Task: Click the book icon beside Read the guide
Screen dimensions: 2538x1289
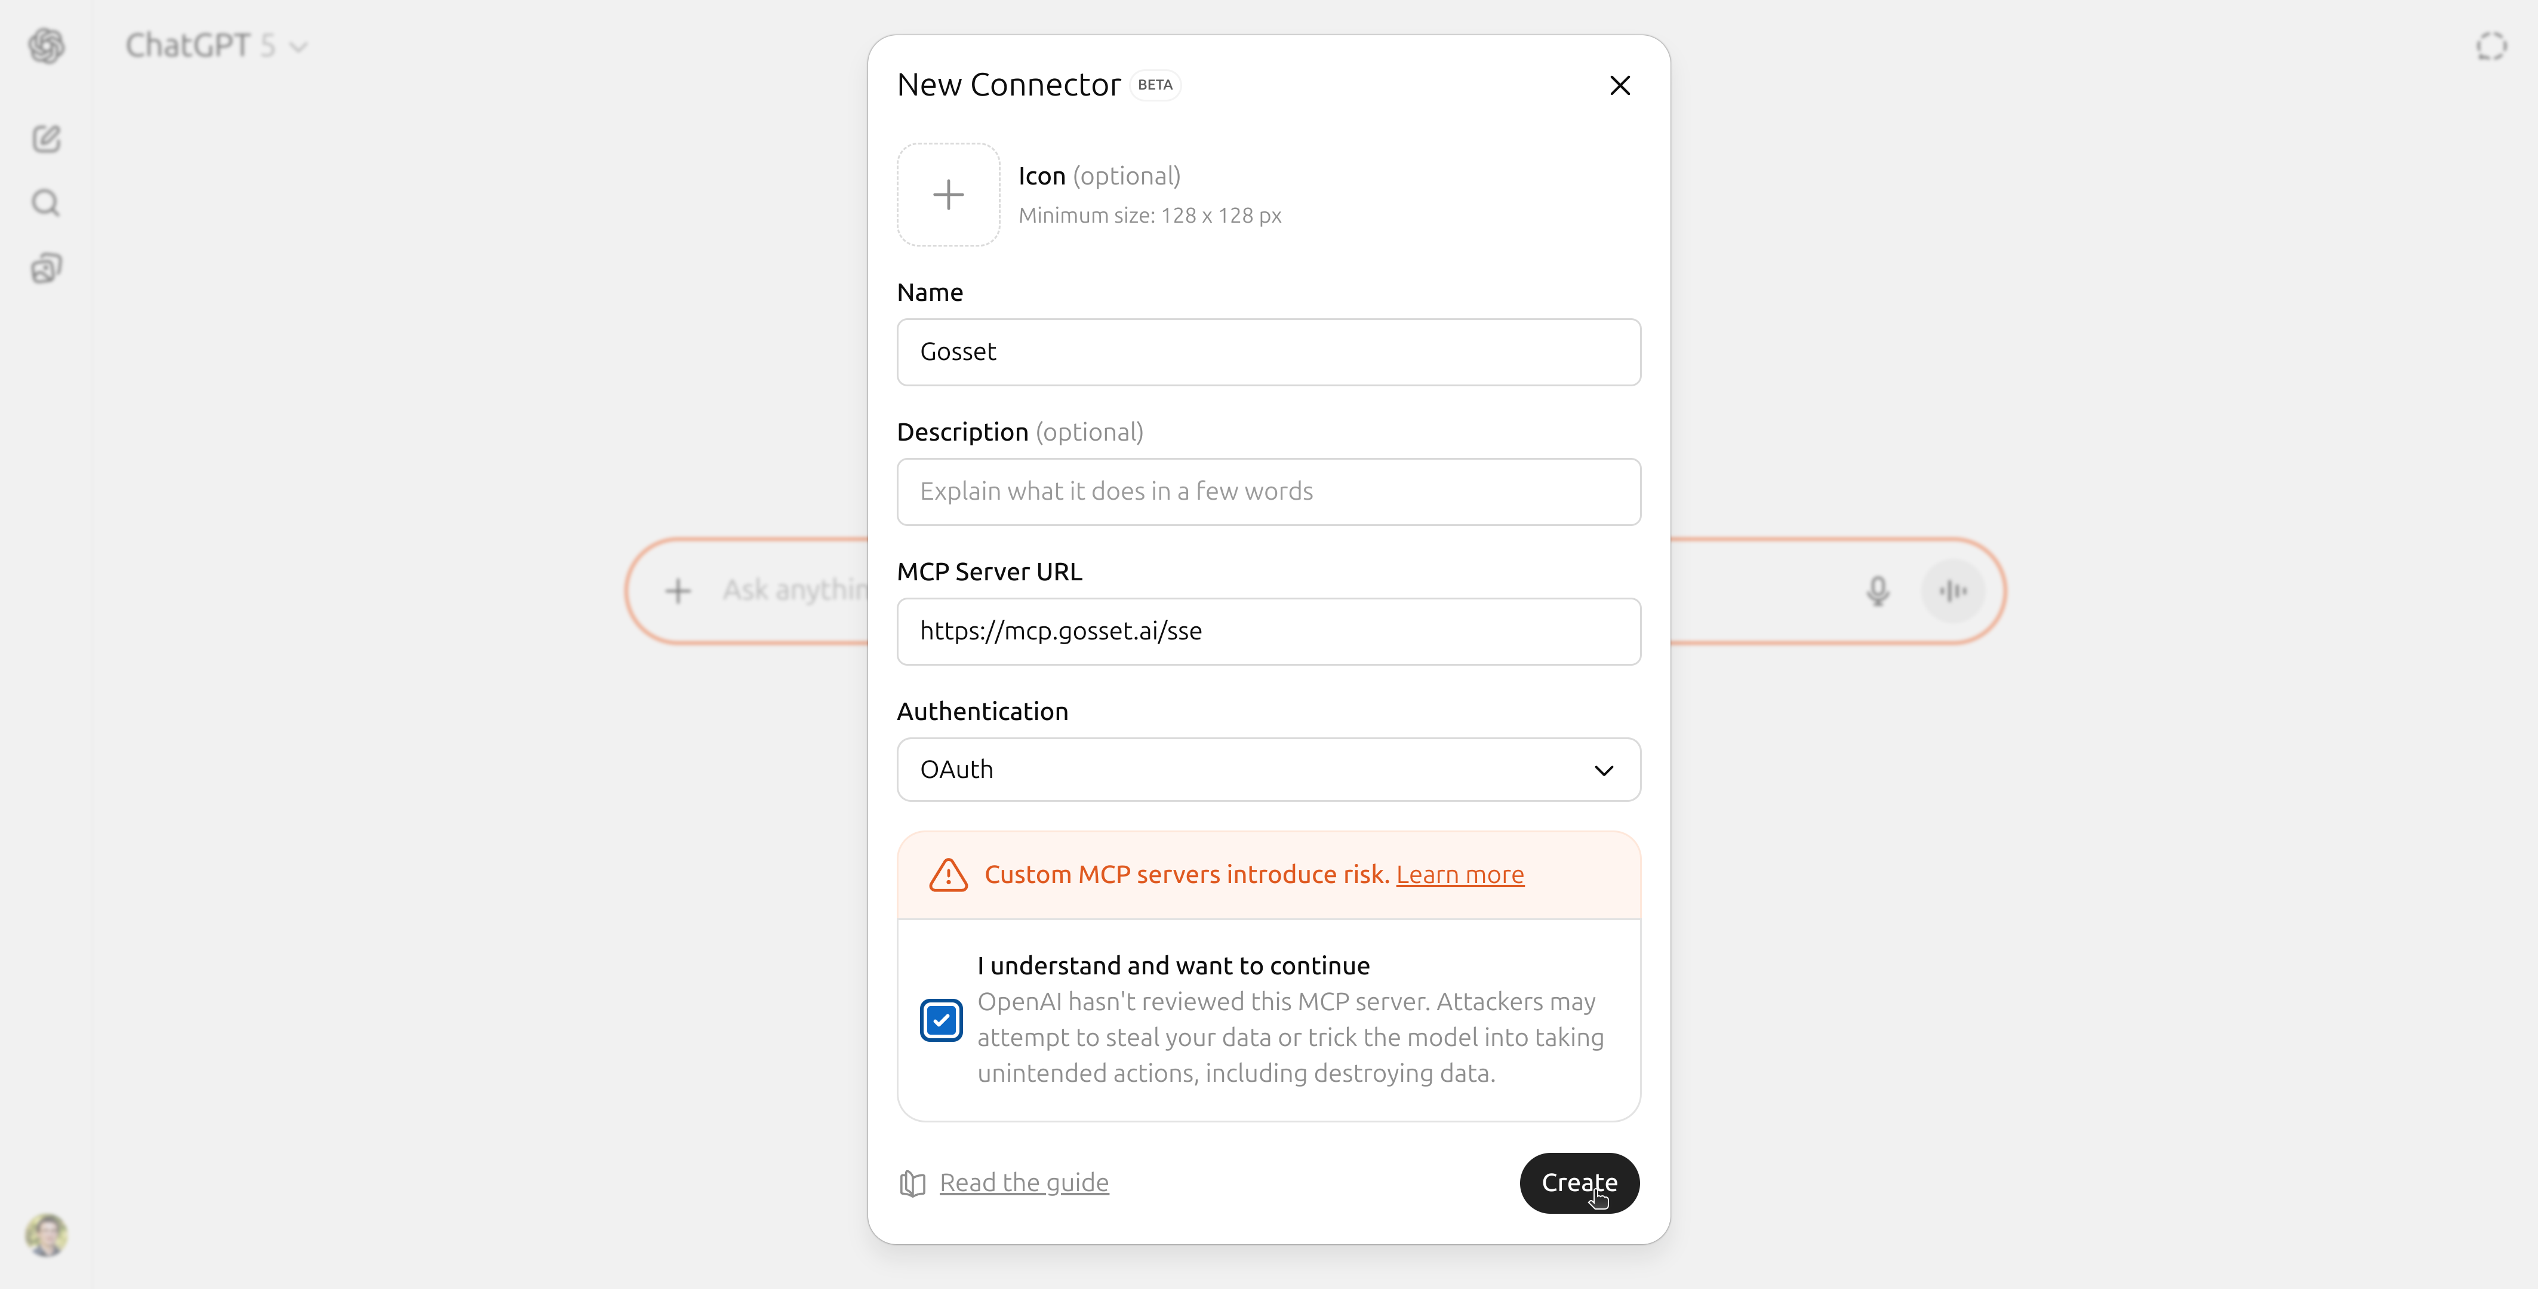Action: tap(911, 1183)
